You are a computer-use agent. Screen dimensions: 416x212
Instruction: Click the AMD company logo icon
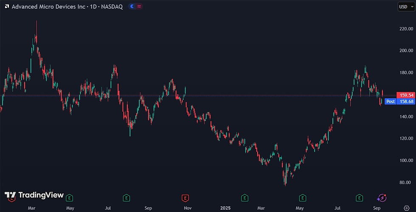click(x=7, y=7)
